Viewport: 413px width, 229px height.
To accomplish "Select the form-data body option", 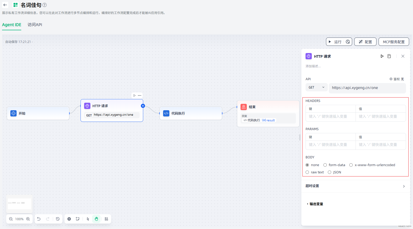I will (325, 165).
